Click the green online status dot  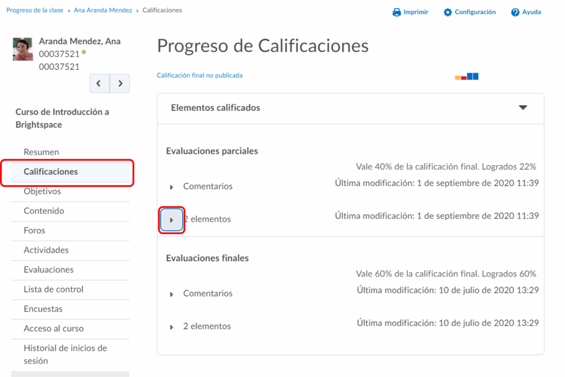84,52
